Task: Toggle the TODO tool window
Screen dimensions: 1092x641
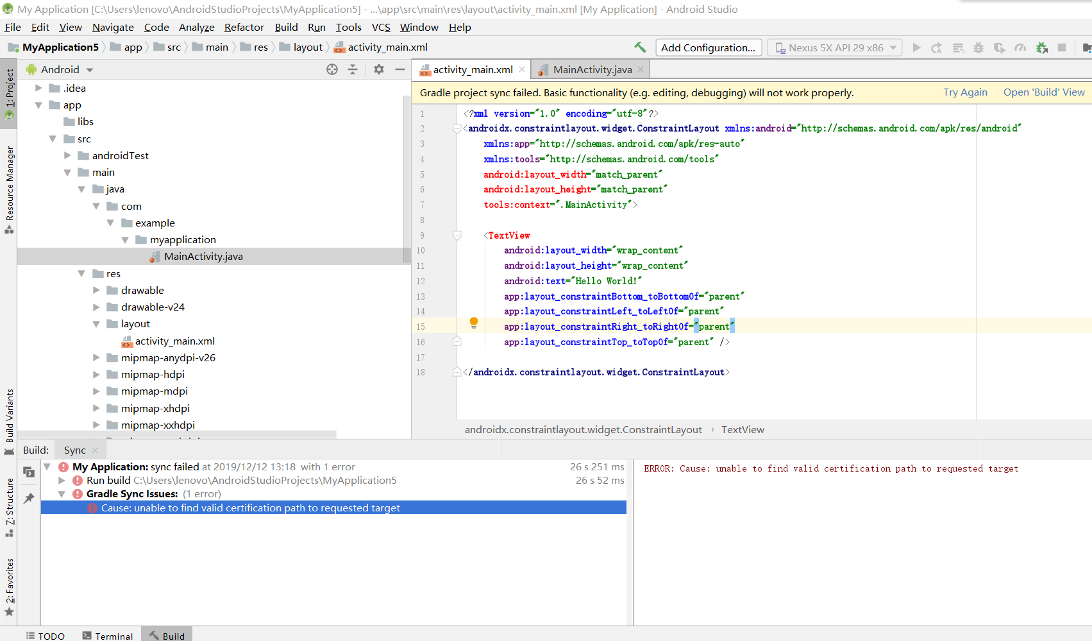Action: 45,636
